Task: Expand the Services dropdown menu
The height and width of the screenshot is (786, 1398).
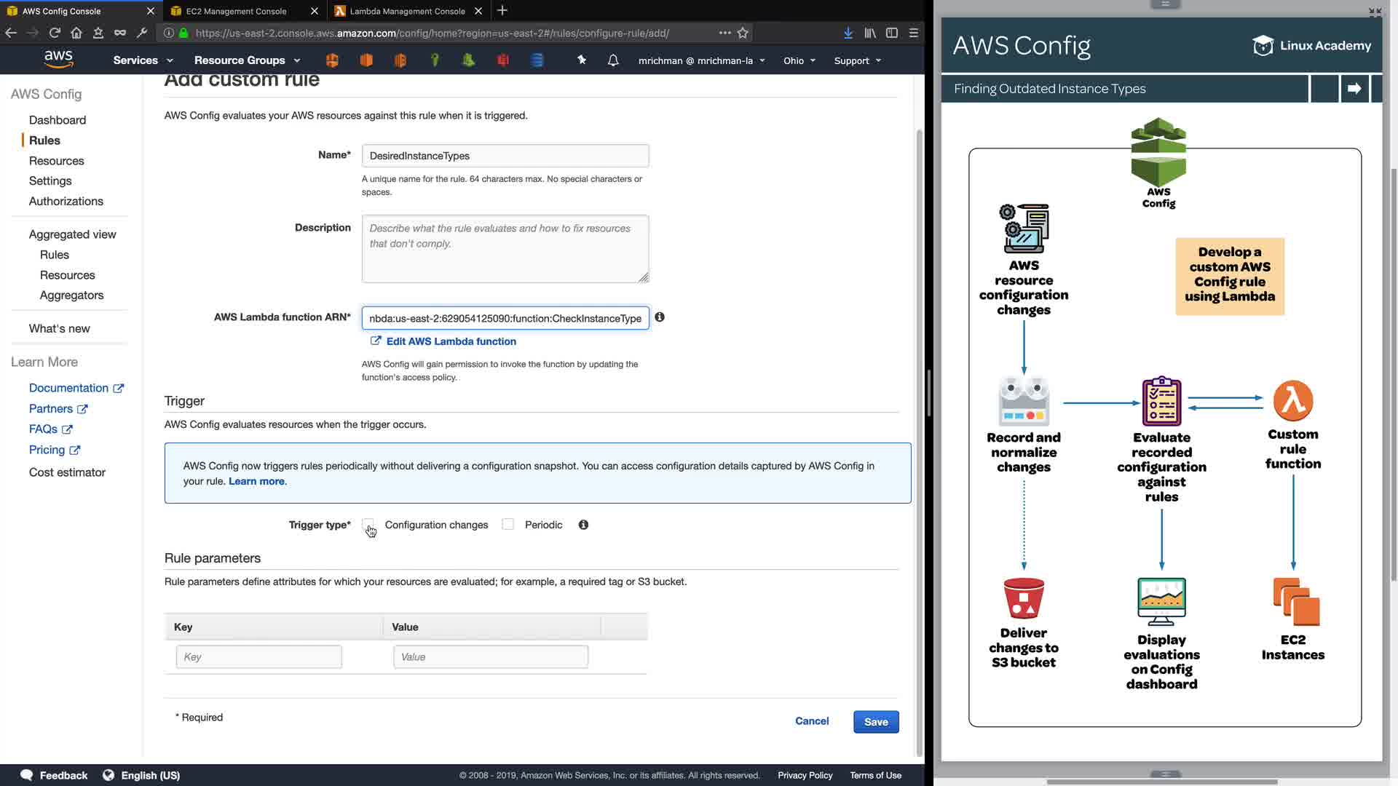Action: 143,60
